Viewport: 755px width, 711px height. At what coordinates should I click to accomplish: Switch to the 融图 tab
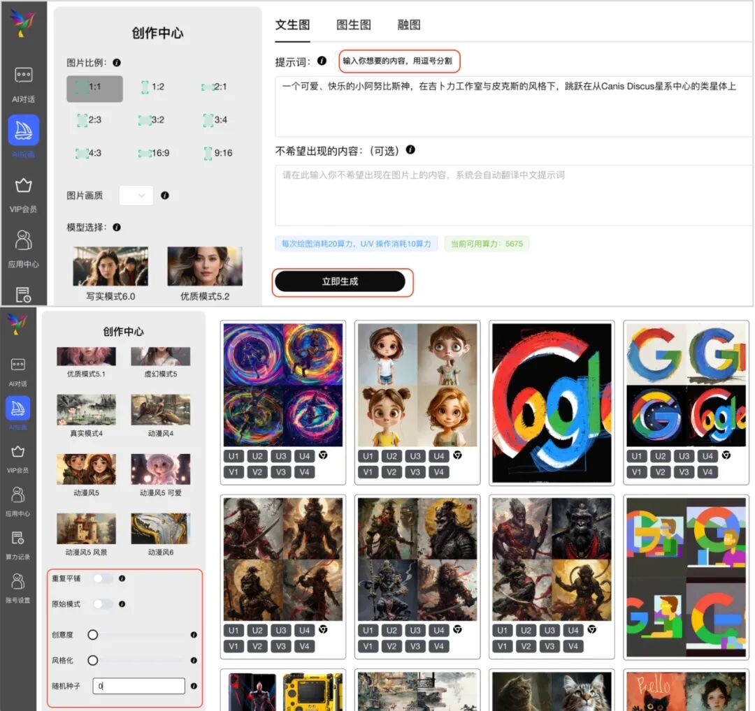[408, 24]
